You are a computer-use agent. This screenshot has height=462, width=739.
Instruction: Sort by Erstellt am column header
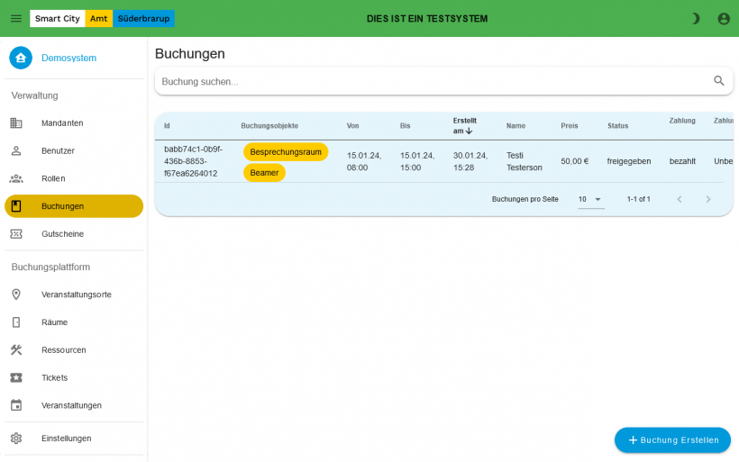coord(465,125)
